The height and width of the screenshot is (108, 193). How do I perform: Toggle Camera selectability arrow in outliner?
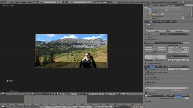tap(186, 14)
